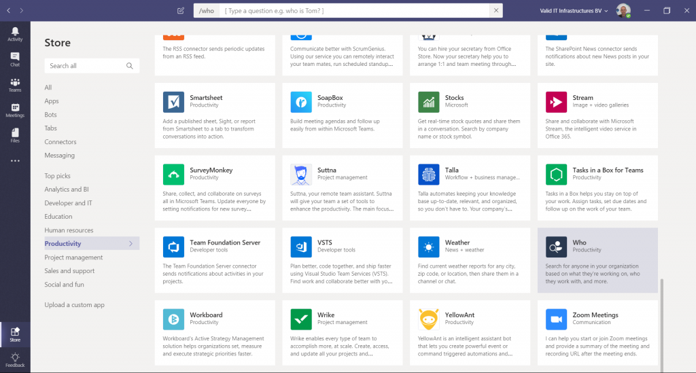Open the user profile avatar
Screen dimensions: 696x373
coord(623,11)
